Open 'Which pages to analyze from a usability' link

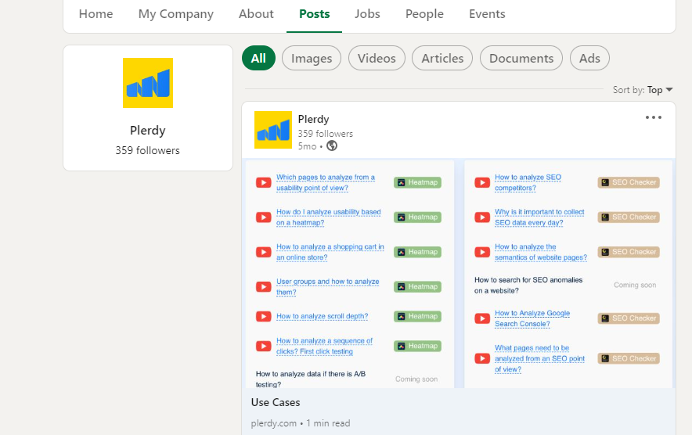326,182
